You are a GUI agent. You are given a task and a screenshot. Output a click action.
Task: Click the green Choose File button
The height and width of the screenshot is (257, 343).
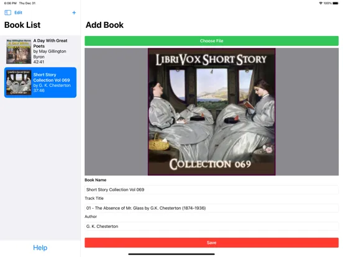click(211, 41)
